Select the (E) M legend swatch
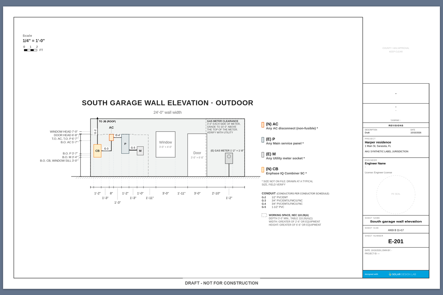This screenshot has width=443, height=295. pyautogui.click(x=263, y=155)
